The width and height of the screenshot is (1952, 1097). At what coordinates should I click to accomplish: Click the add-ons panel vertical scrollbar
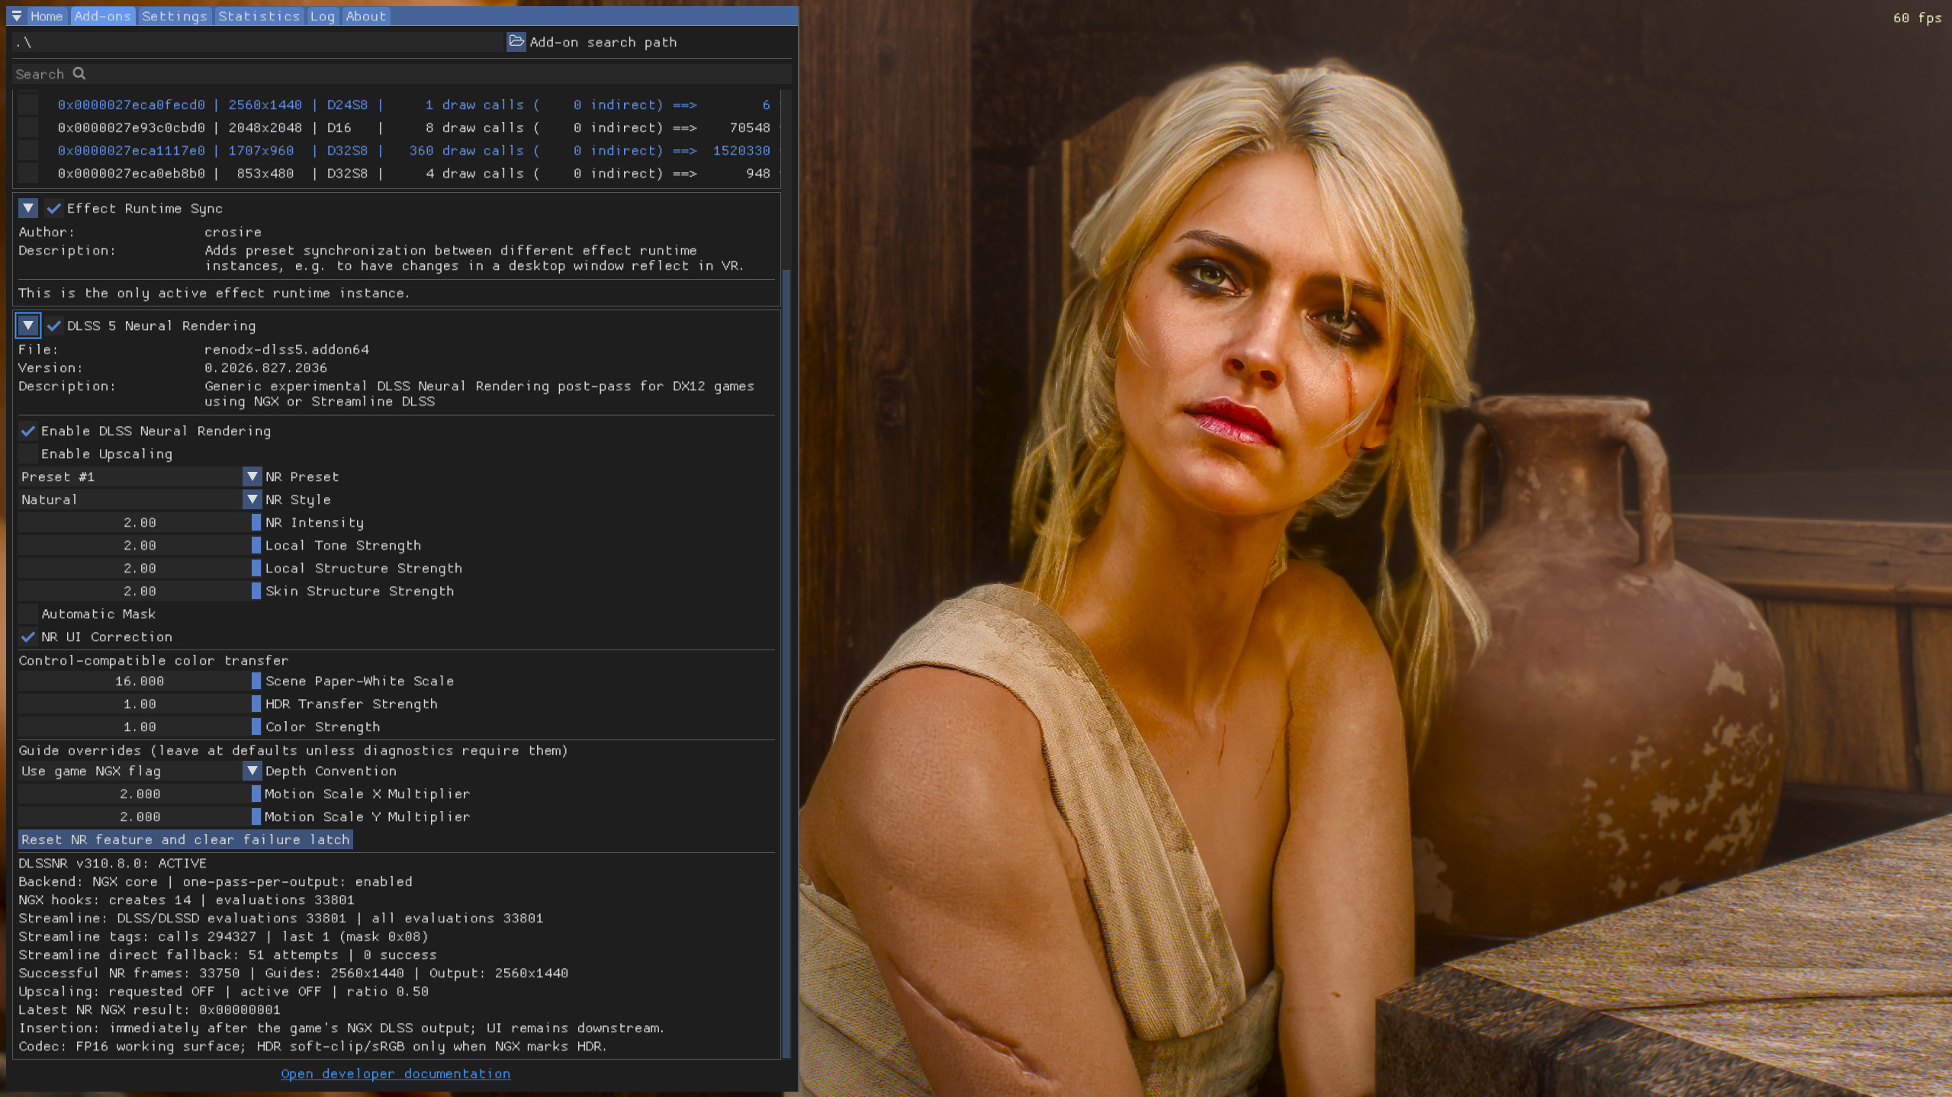pos(786,663)
